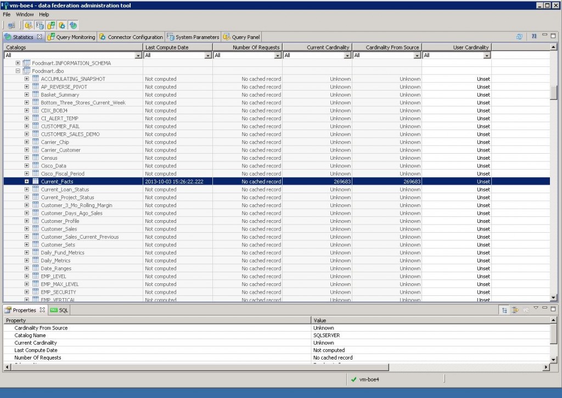Open the Number Of Requests filter dropdown
The width and height of the screenshot is (562, 398).
[x=278, y=55]
